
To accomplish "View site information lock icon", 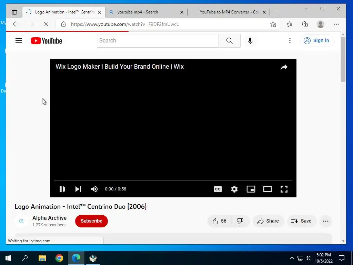I will tap(63, 24).
